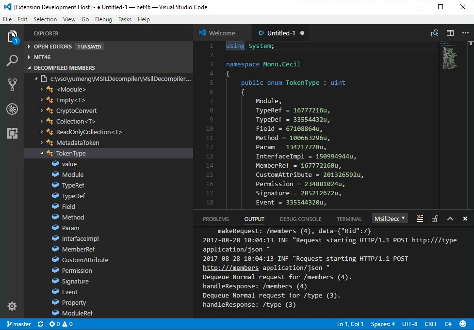The width and height of the screenshot is (474, 330).
Task: Expand the OPEN EDITORS section
Action: tap(29, 47)
